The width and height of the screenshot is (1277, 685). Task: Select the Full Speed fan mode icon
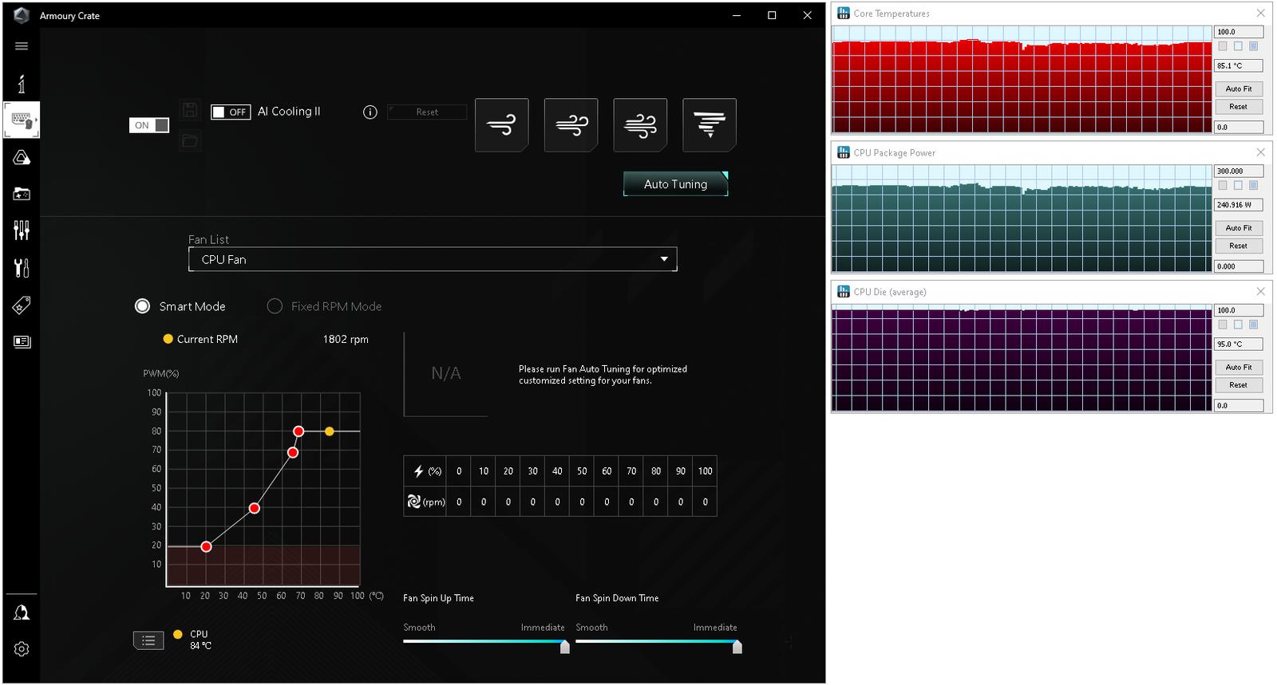tap(710, 125)
